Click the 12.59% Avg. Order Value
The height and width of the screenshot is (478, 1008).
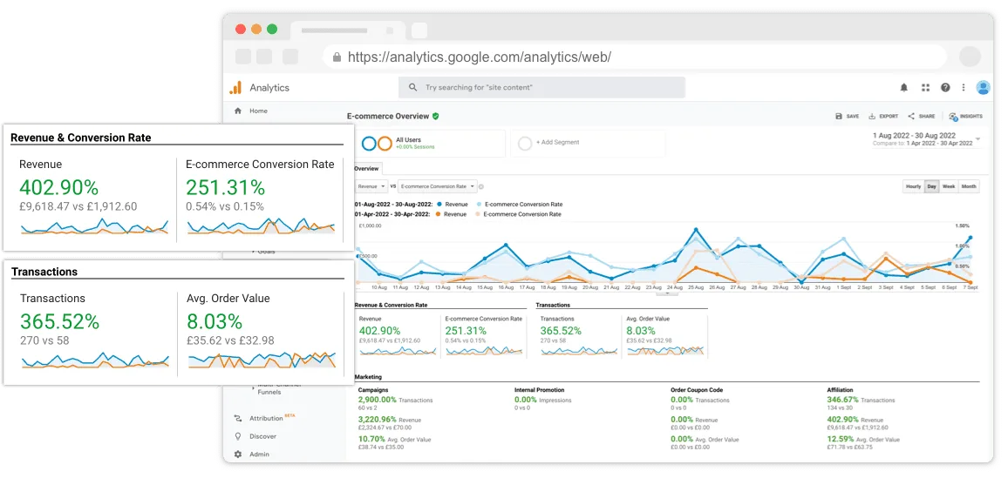(x=840, y=439)
